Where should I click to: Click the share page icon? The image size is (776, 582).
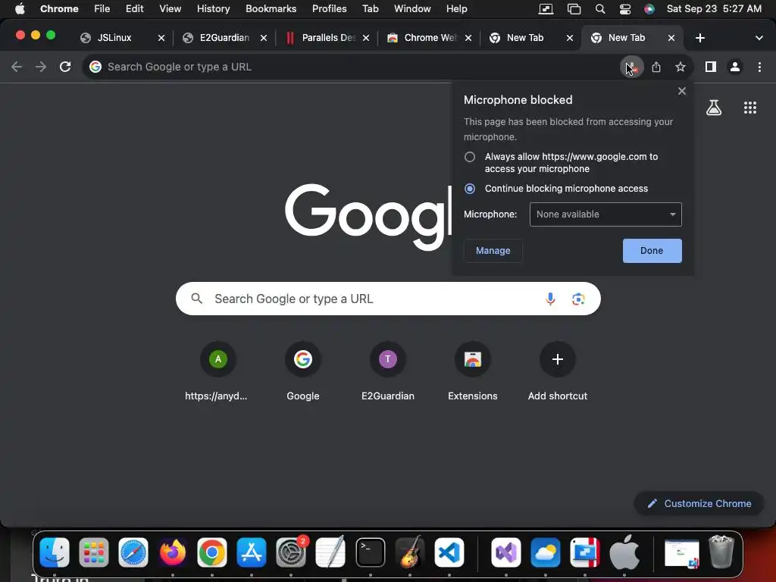pyautogui.click(x=656, y=67)
